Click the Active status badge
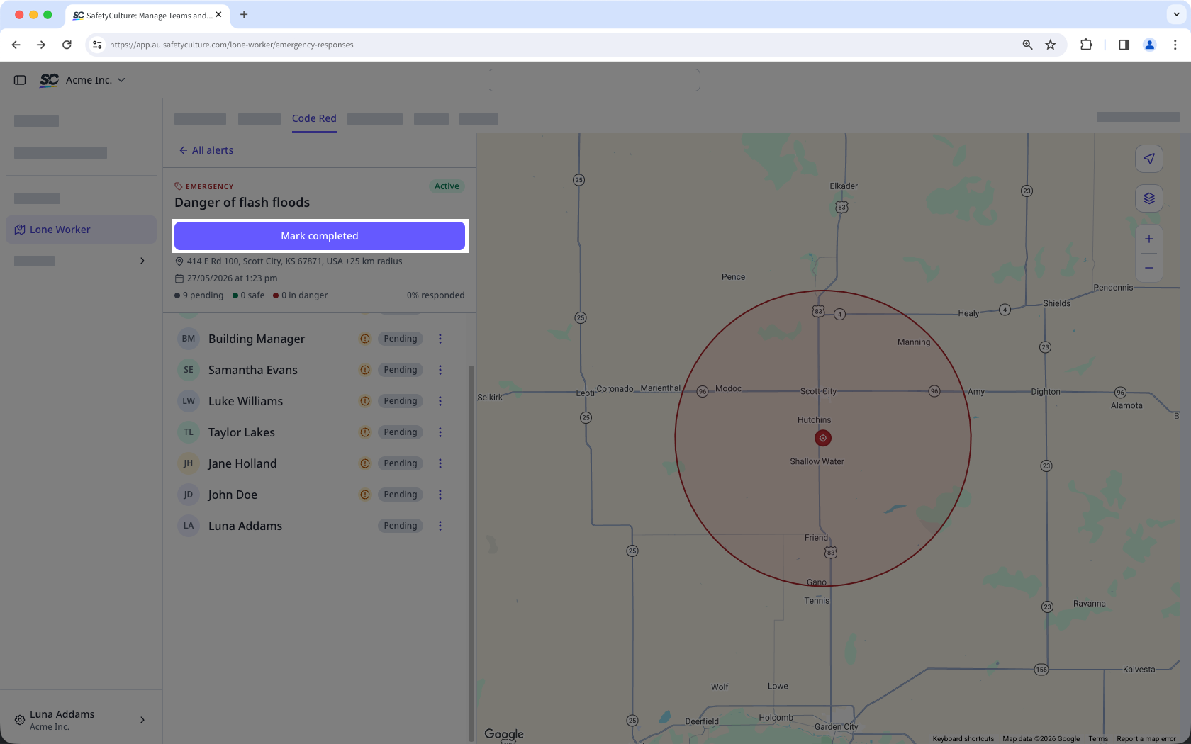The image size is (1191, 744). [x=447, y=186]
